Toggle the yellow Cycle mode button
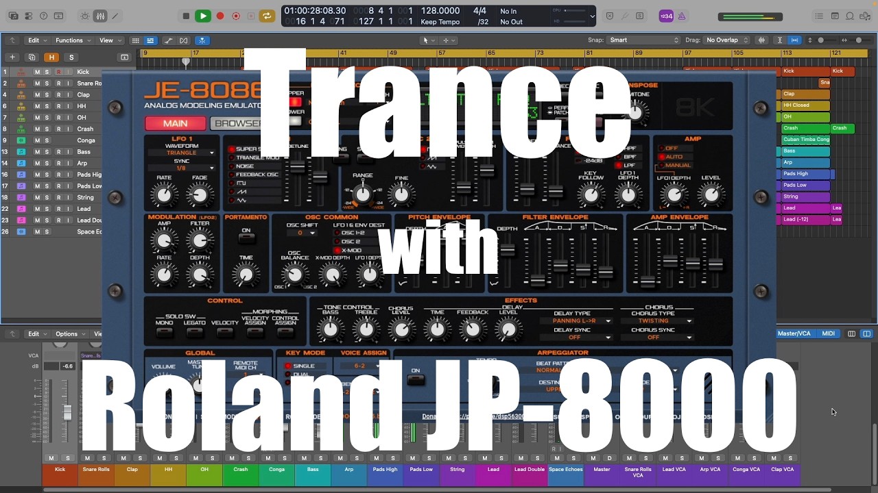Image resolution: width=878 pixels, height=493 pixels. pyautogui.click(x=267, y=16)
